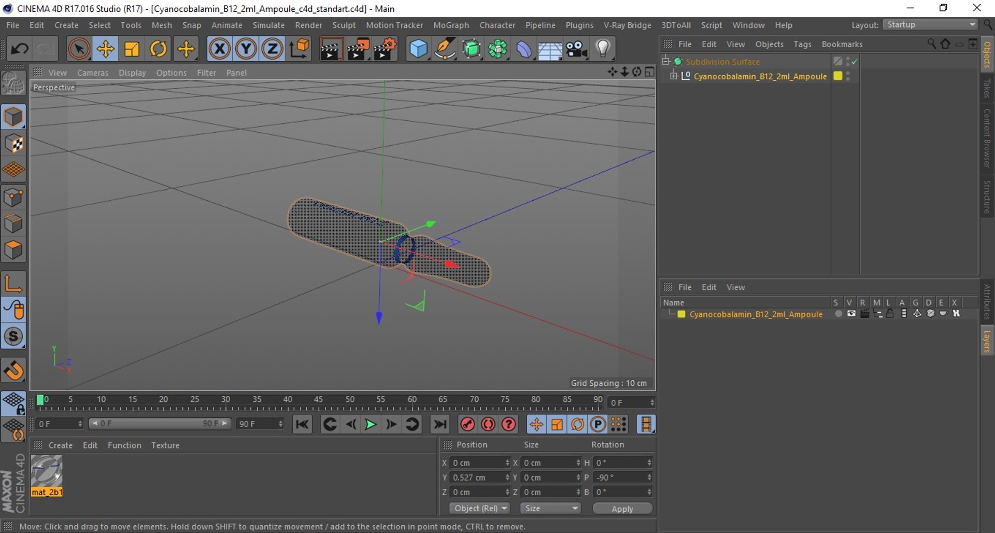The width and height of the screenshot is (995, 533).
Task: Select the Rotate tool in top toolbar
Action: pyautogui.click(x=158, y=49)
